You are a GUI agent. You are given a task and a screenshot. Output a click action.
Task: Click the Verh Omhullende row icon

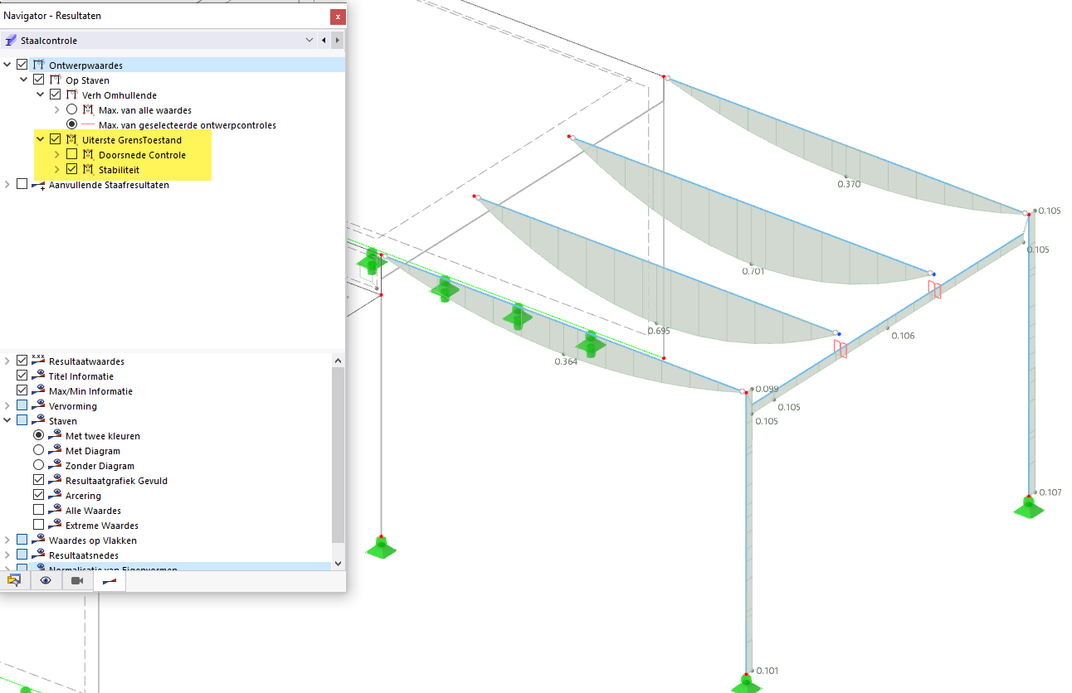(71, 95)
